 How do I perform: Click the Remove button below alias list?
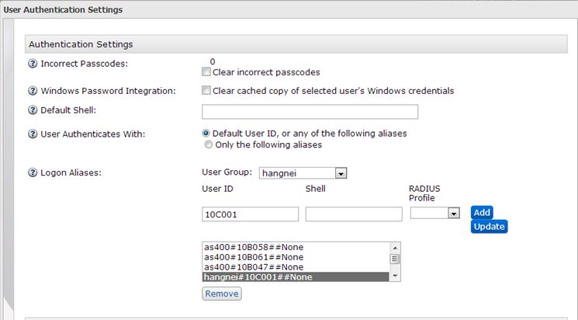click(x=221, y=294)
